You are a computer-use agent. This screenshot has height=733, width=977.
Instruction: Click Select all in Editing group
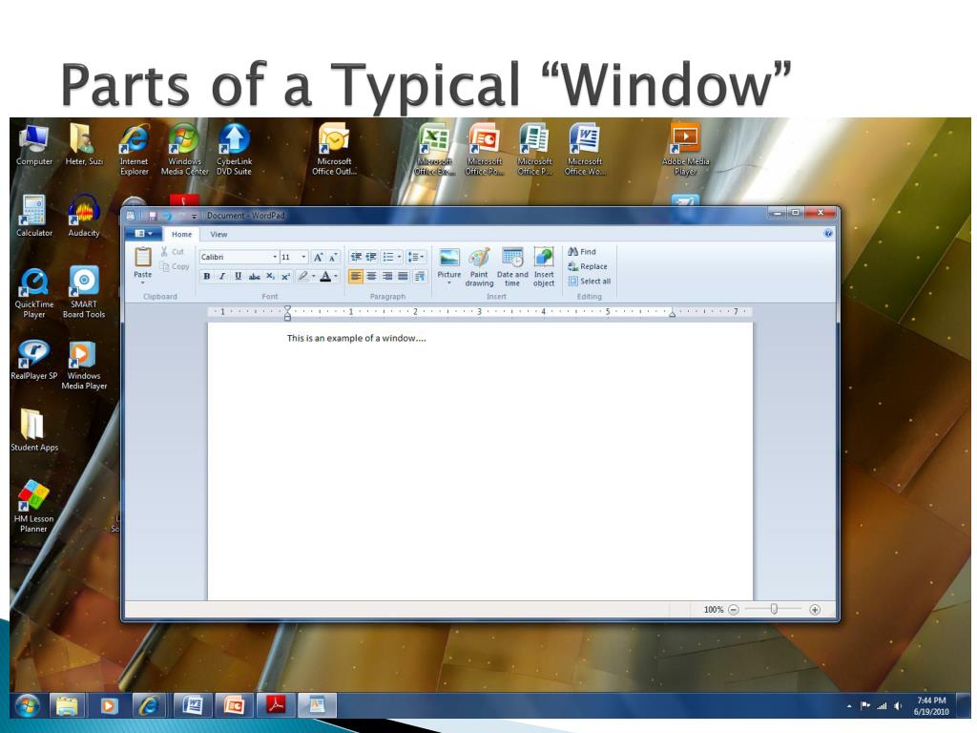pyautogui.click(x=590, y=282)
